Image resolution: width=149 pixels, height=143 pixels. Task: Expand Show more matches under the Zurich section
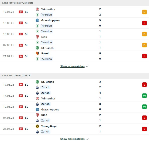coord(72,139)
